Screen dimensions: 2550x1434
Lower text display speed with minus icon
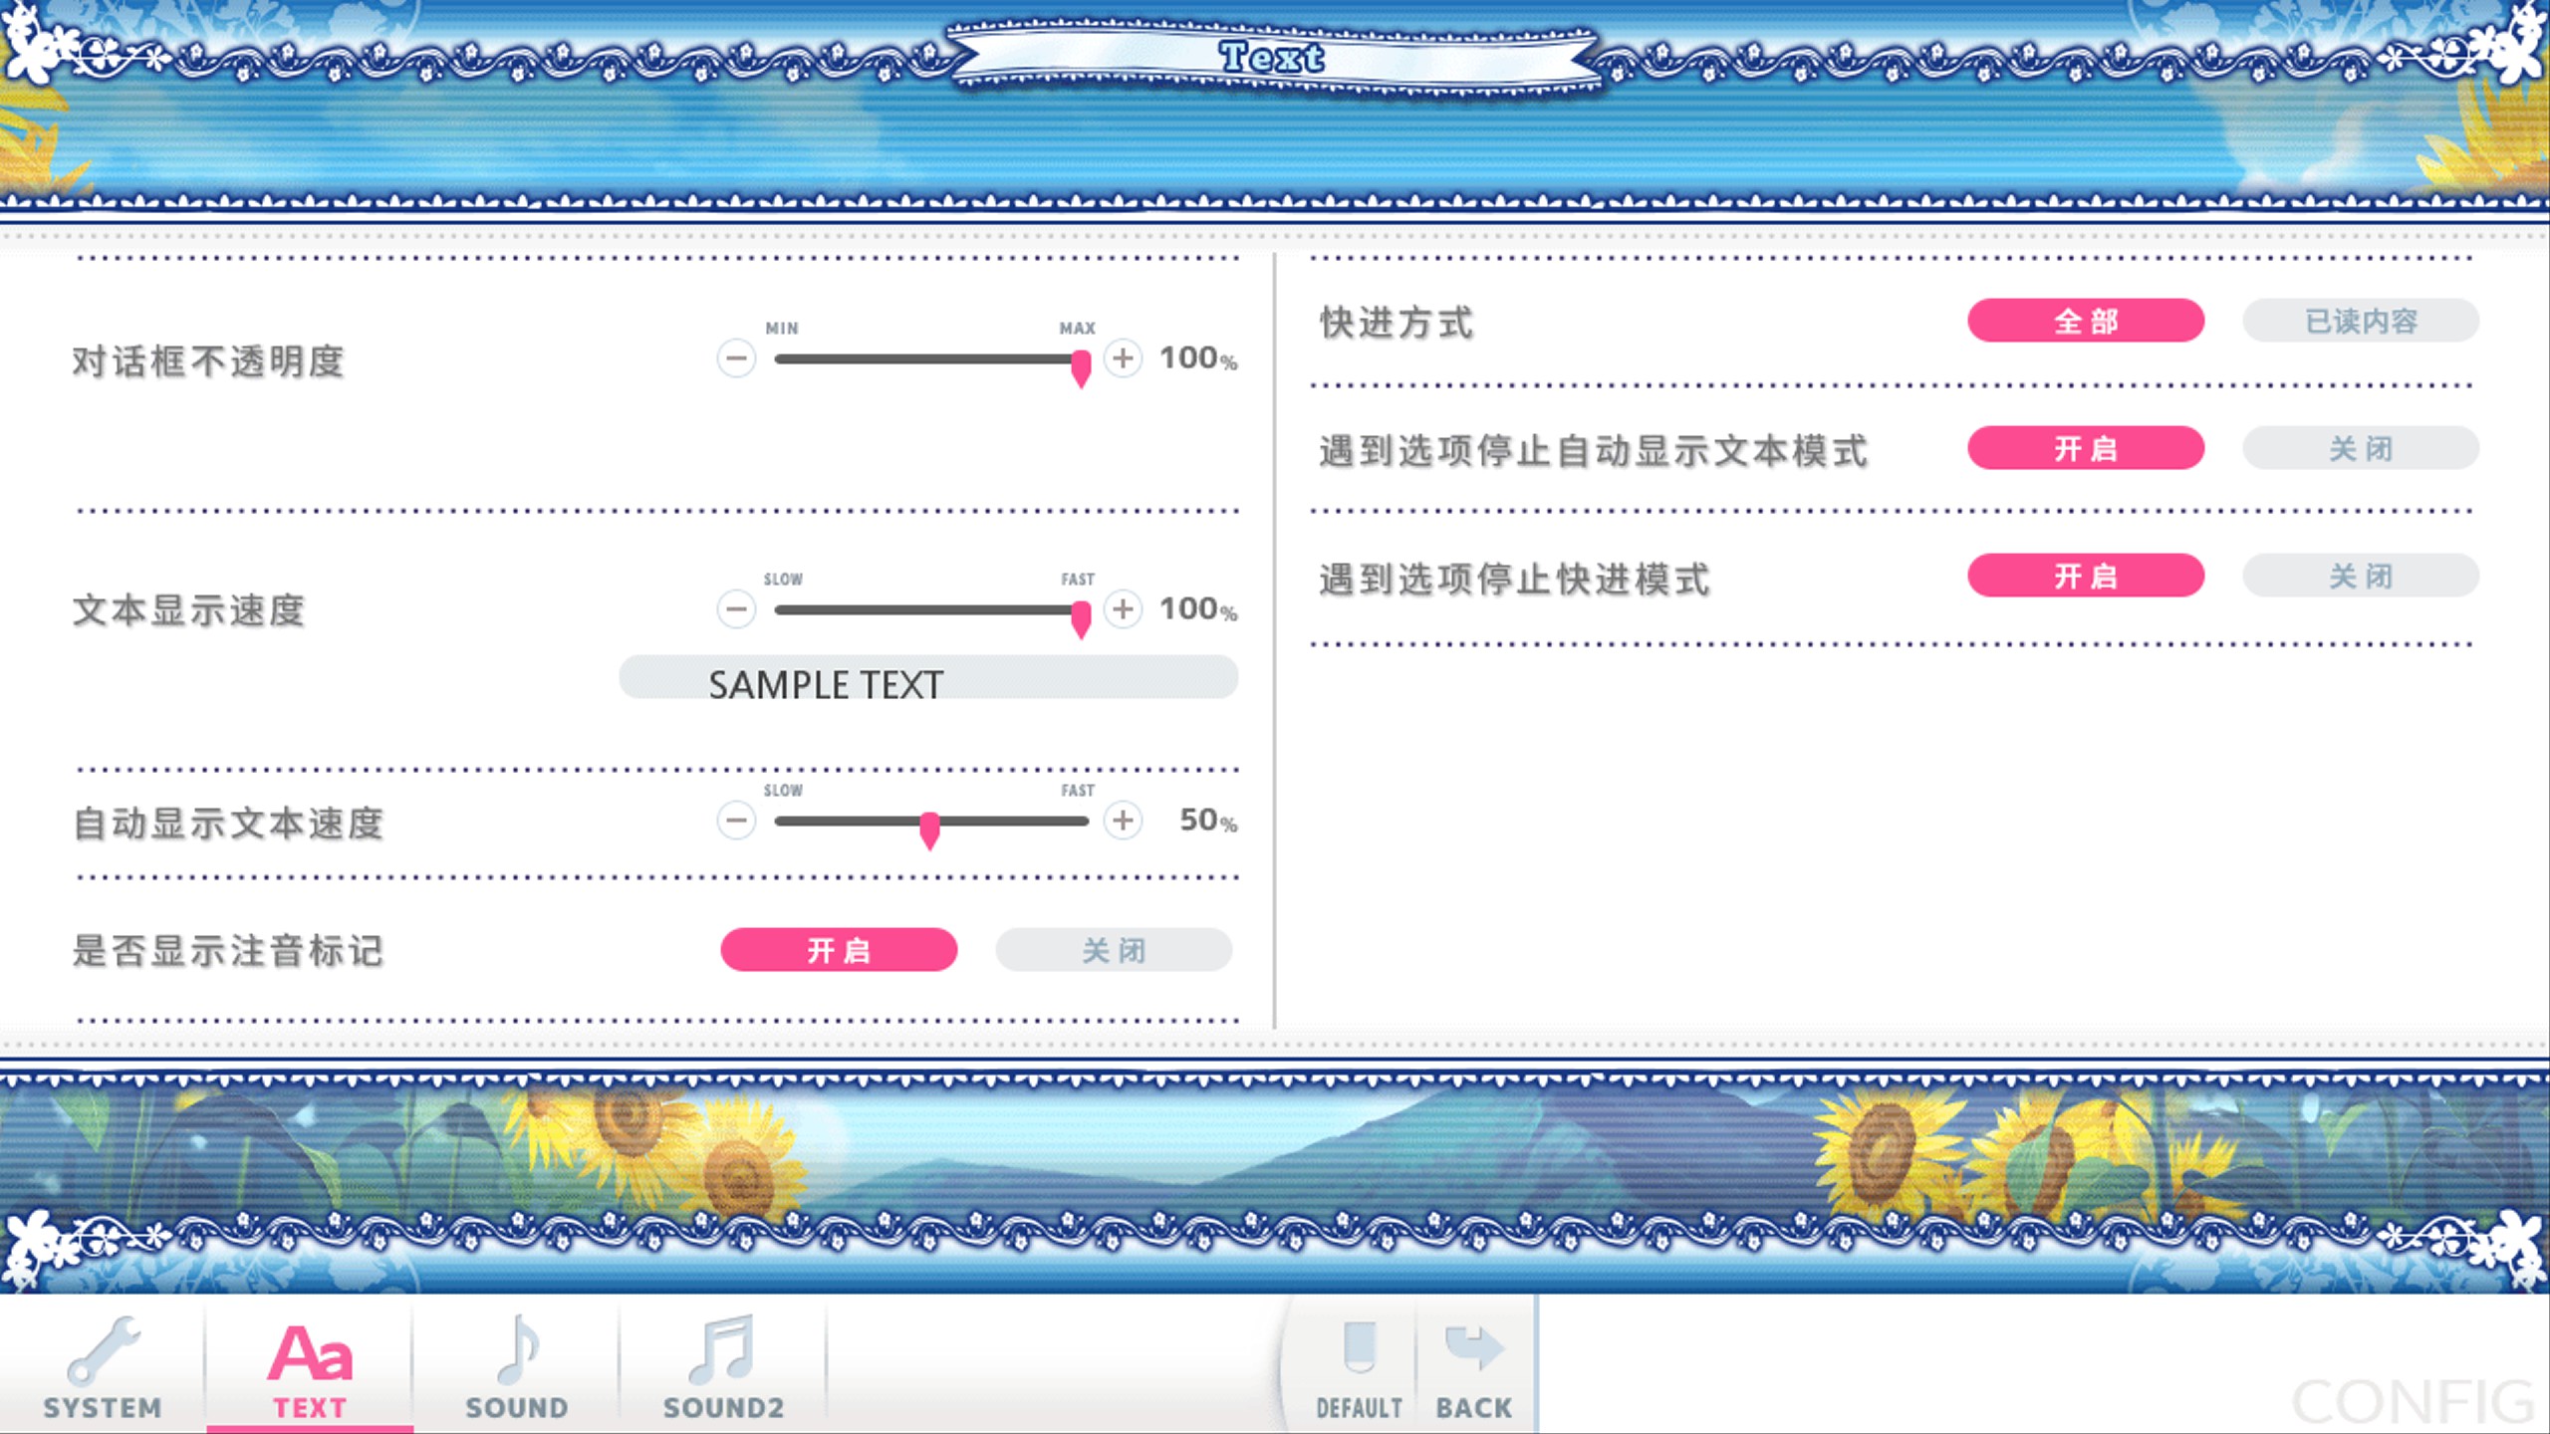pyautogui.click(x=736, y=608)
